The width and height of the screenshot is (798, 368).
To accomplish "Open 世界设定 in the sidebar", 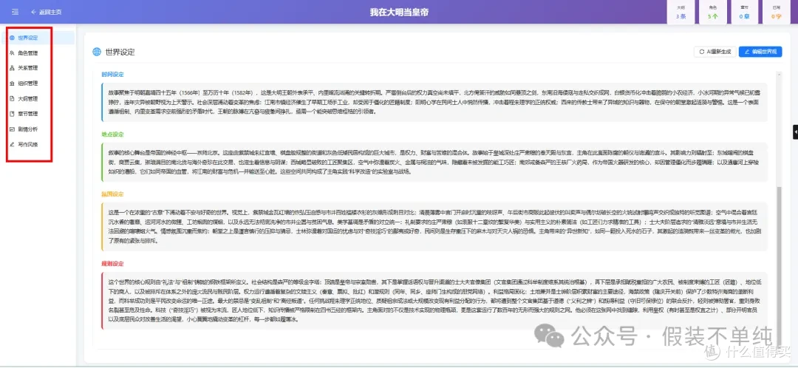I will point(38,38).
